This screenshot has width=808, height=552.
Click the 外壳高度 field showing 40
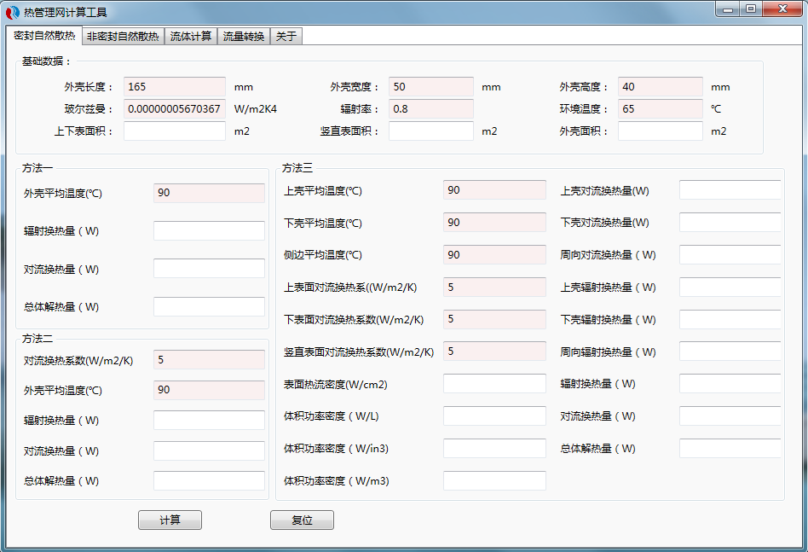660,86
